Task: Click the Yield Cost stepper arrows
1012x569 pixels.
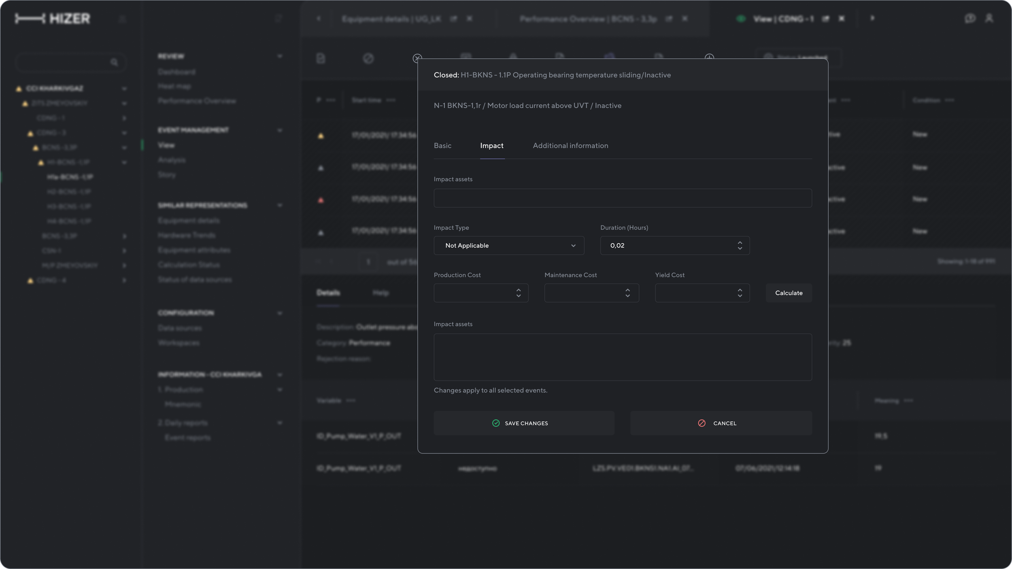Action: pos(740,293)
